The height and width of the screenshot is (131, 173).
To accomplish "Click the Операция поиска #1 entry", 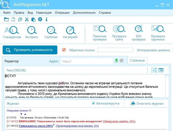I will pyautogui.click(x=19, y=110).
